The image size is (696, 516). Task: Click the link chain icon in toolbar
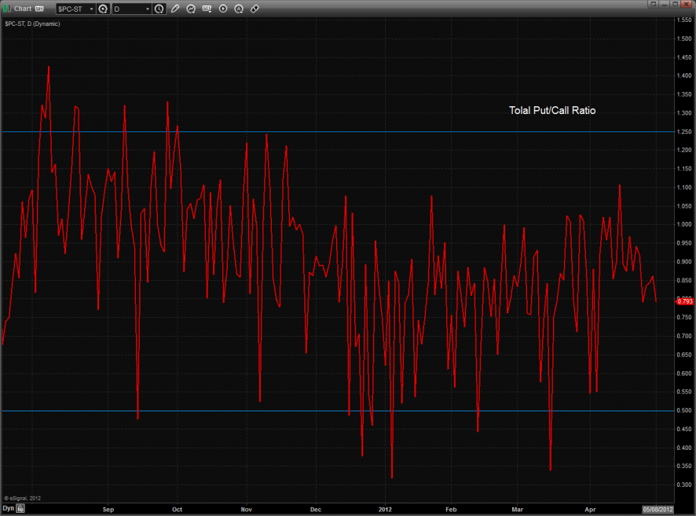coord(255,9)
